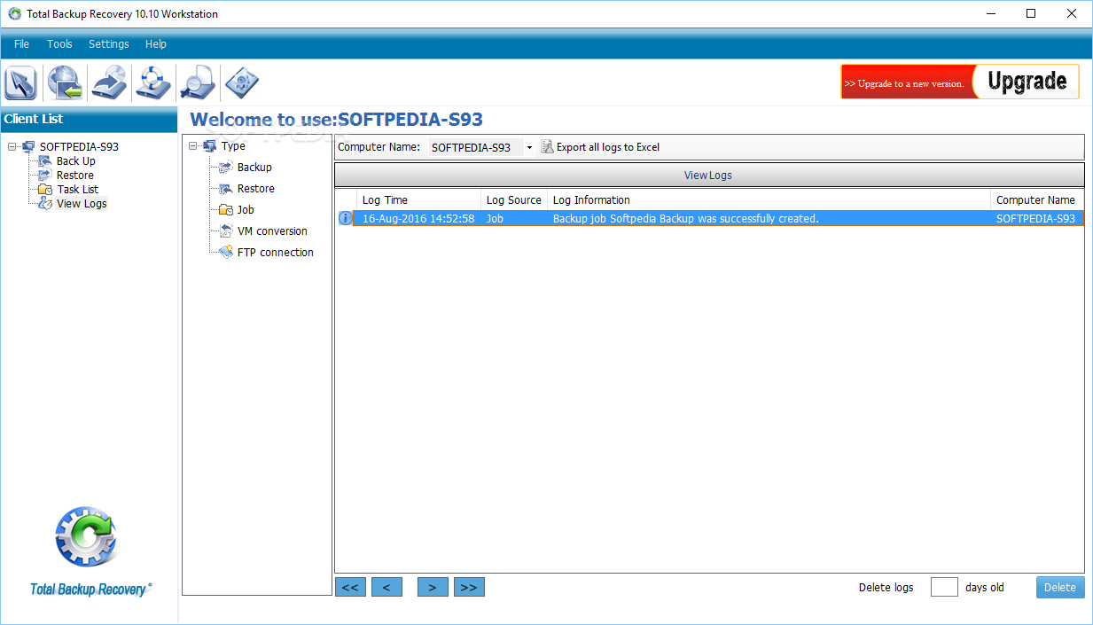
Task: Click the Client List panel header
Action: (x=89, y=119)
